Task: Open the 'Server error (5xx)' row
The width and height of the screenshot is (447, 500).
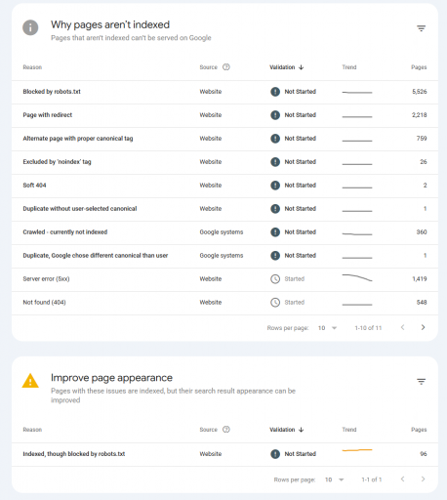Action: [x=224, y=279]
